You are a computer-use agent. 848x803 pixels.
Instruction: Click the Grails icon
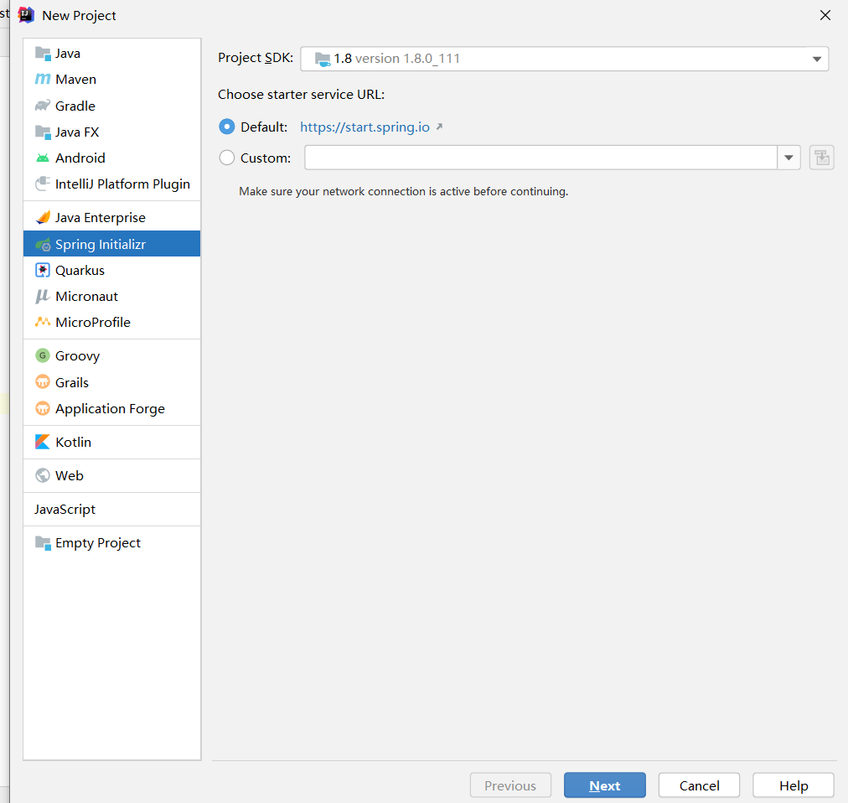point(43,382)
